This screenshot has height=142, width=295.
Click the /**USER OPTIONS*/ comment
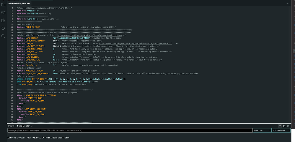(x=26, y=24)
